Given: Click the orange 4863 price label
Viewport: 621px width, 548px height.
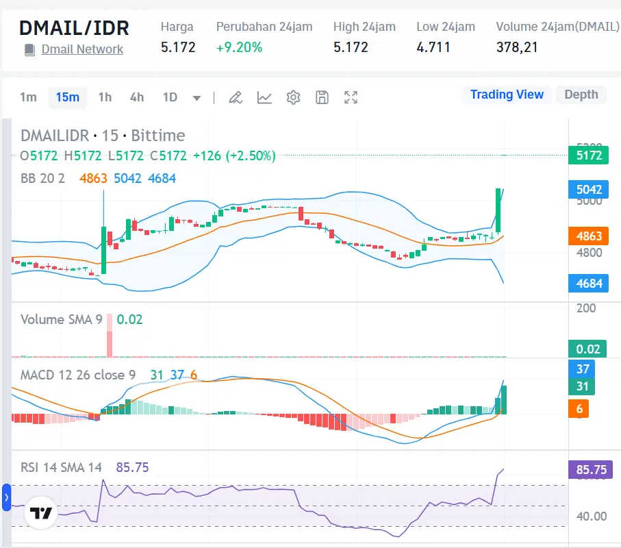Looking at the screenshot, I should (x=588, y=236).
